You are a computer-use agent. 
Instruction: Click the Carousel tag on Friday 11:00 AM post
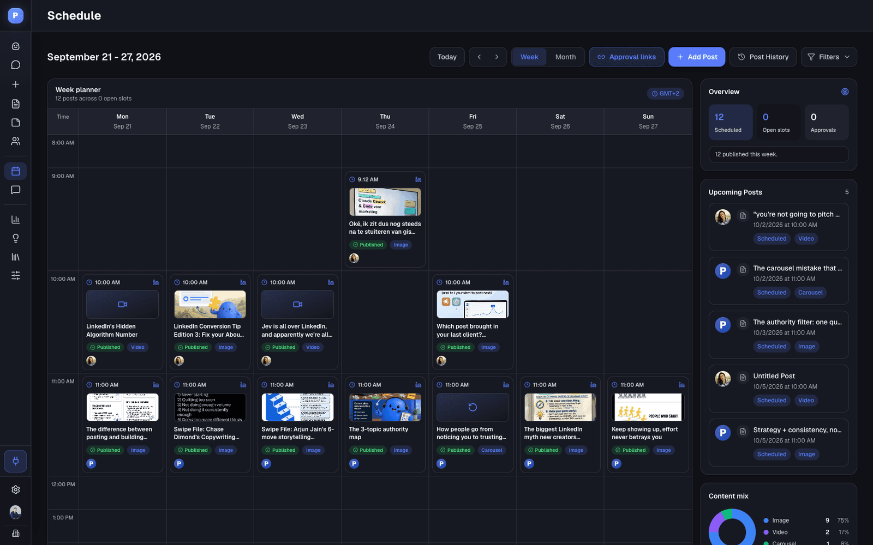tap(492, 450)
